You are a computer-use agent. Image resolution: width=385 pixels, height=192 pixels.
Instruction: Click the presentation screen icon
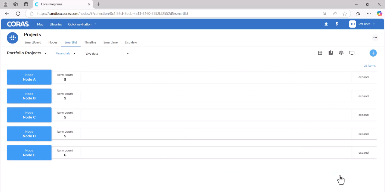pyautogui.click(x=352, y=53)
